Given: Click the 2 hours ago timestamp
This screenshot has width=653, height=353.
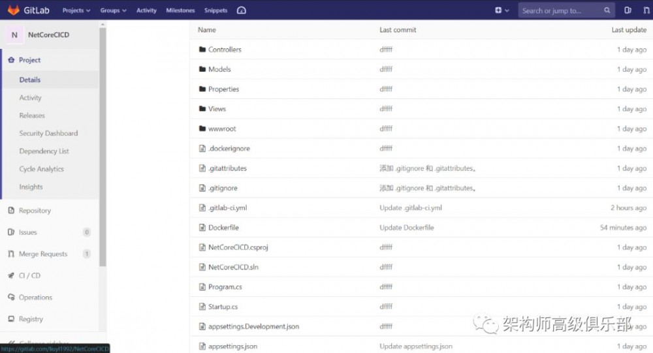Looking at the screenshot, I should tap(628, 207).
